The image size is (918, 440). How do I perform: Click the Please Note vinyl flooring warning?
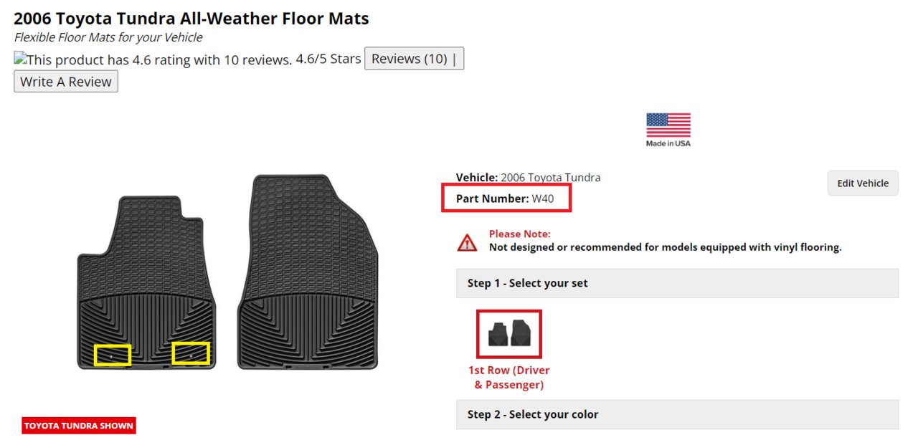point(665,241)
